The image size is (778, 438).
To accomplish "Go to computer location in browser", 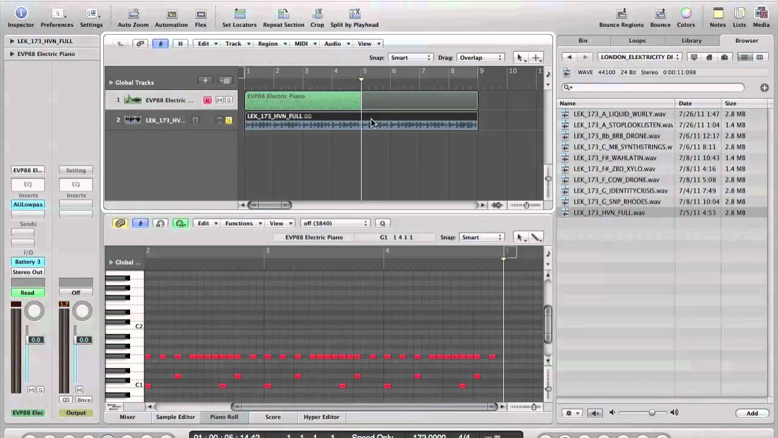I will (694, 57).
